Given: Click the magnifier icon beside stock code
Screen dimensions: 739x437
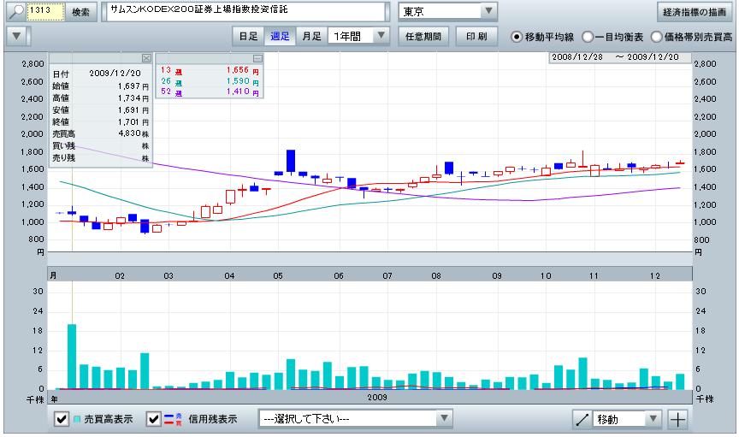Looking at the screenshot, I should (x=16, y=13).
